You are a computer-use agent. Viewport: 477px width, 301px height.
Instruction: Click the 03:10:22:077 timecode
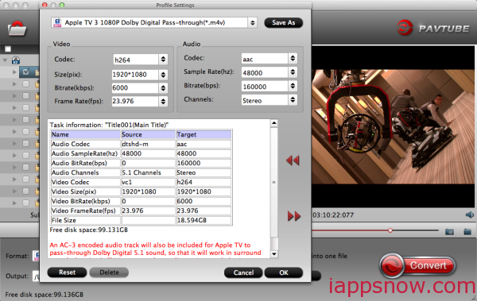[x=333, y=215]
